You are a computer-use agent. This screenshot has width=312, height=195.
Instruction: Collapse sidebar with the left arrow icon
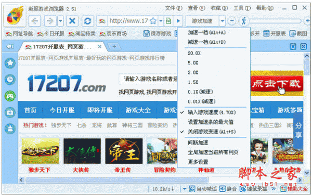point(9,46)
